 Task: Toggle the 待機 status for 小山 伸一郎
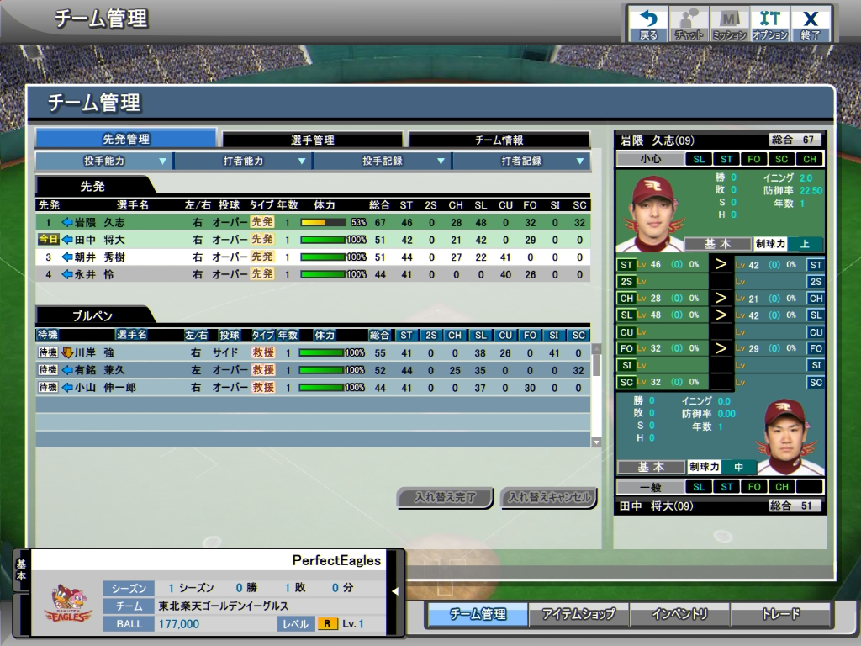[47, 388]
